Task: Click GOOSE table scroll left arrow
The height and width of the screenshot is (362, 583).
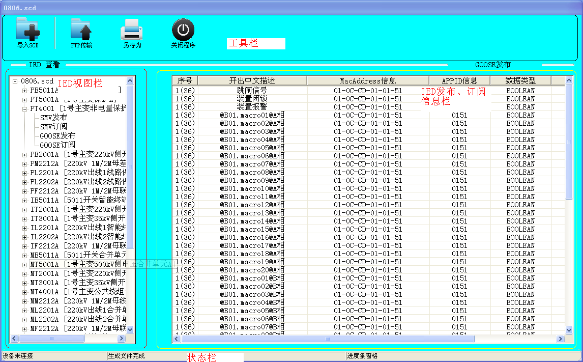Action: point(177,339)
